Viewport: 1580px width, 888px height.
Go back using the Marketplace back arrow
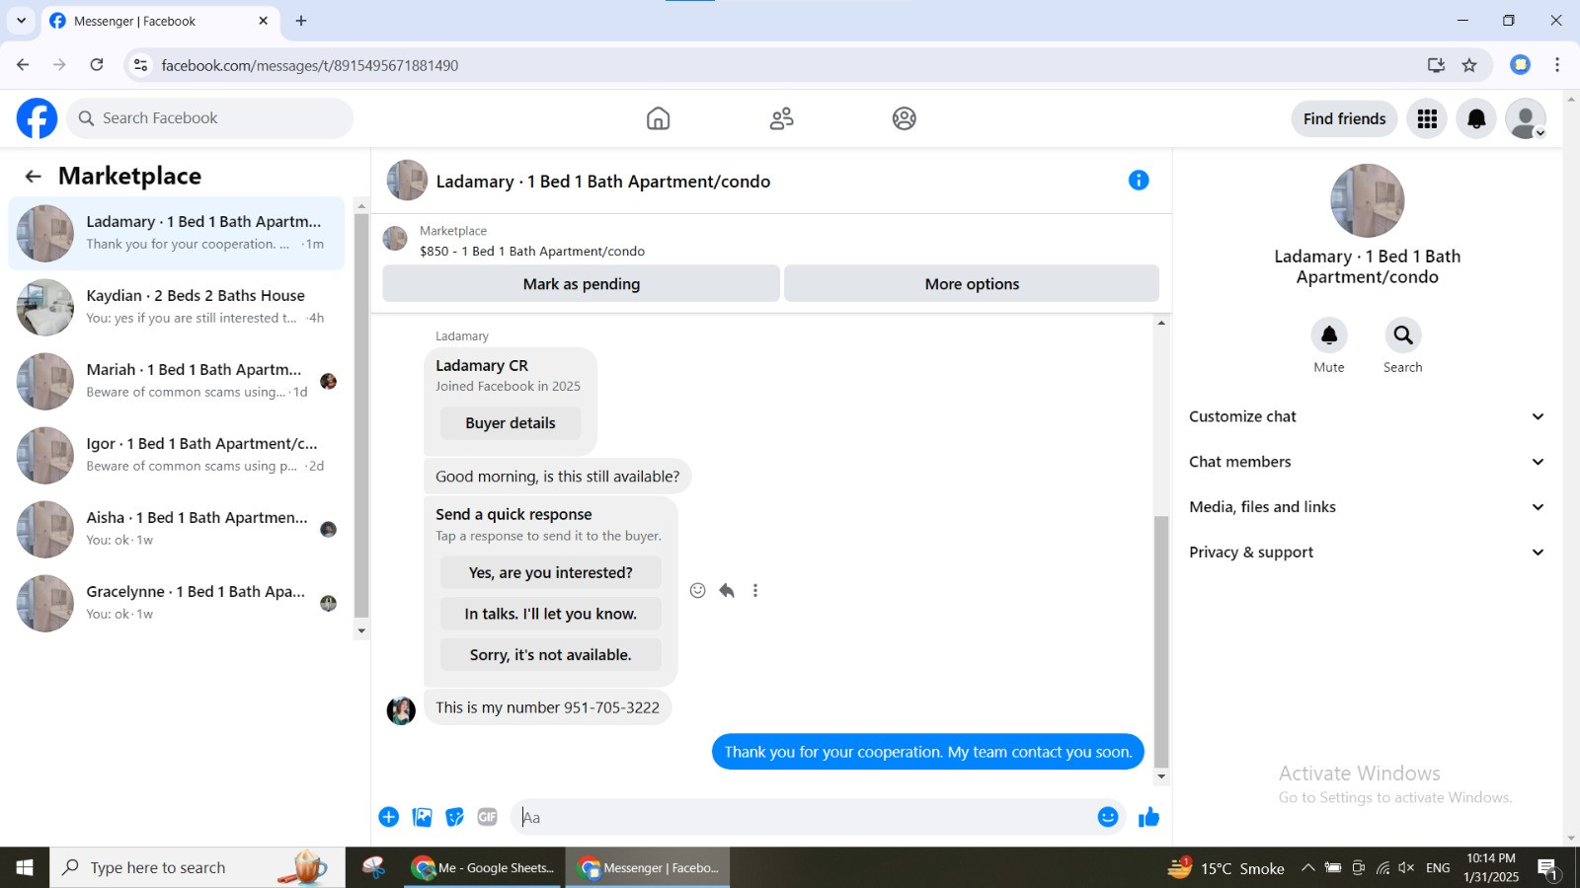[x=33, y=176]
